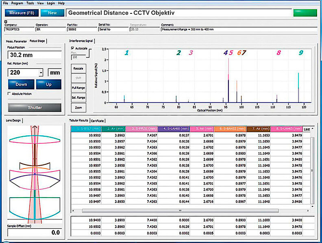Click the Full Range button
Image resolution: width=322 pixels, height=243 pixels.
click(78, 87)
